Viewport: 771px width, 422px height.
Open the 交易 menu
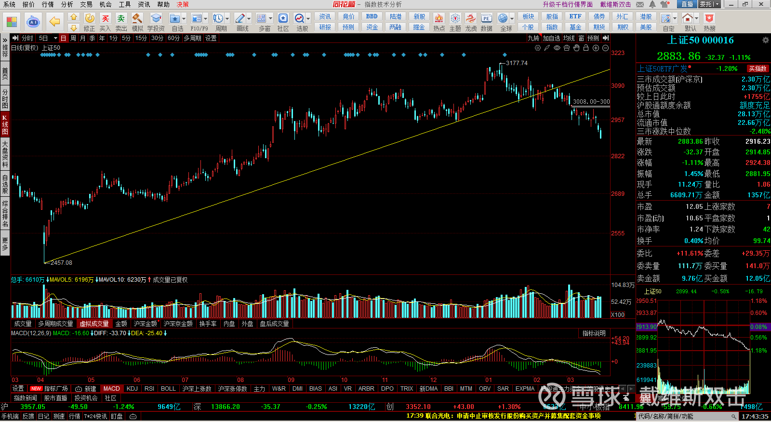click(x=86, y=4)
